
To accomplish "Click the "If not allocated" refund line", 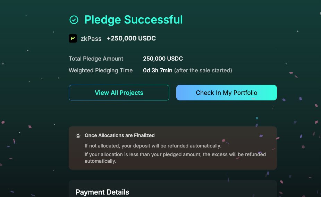I will [x=153, y=146].
